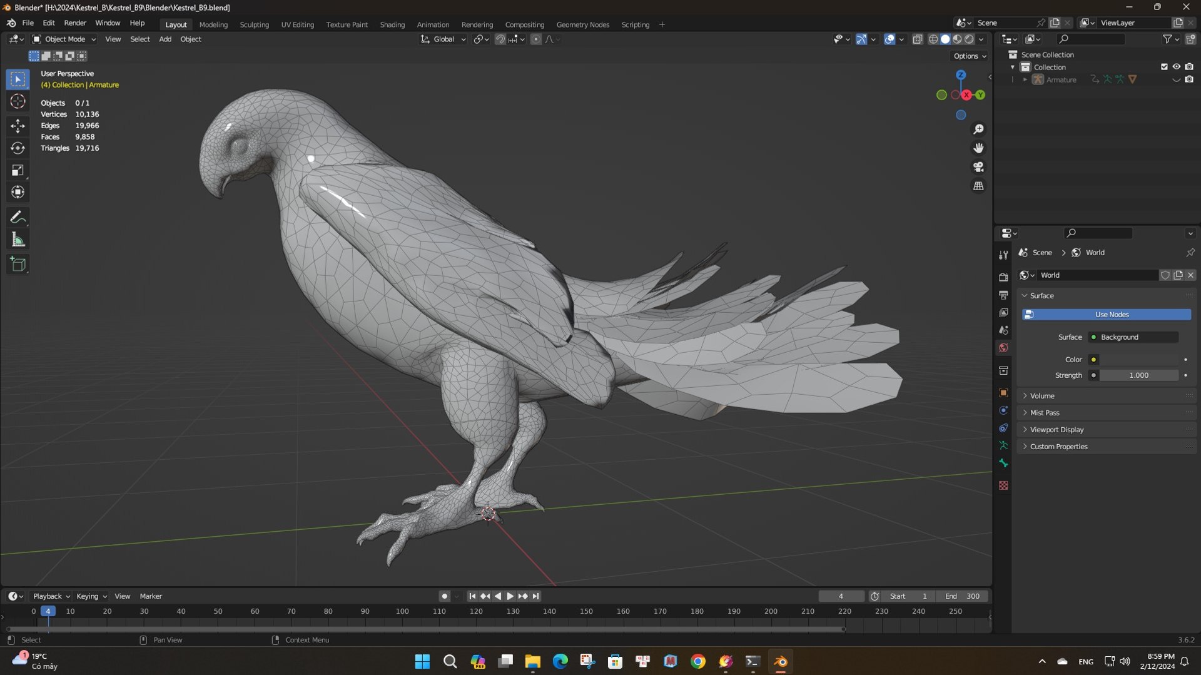The width and height of the screenshot is (1201, 675).
Task: Uncheck the Collection exclude checkbox
Action: point(1164,67)
